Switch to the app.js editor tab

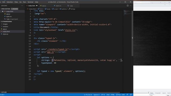click(44, 6)
